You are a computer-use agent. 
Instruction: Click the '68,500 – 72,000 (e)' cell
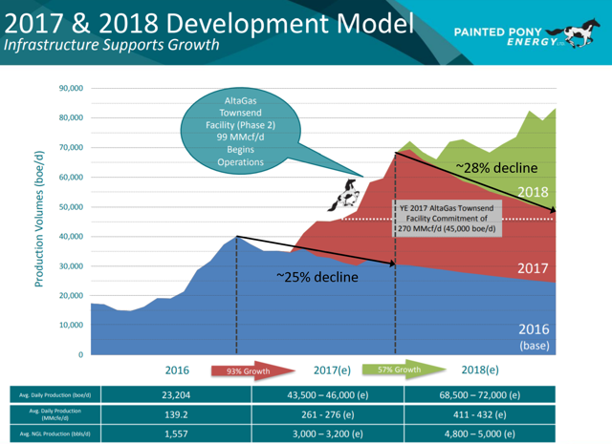coord(480,395)
